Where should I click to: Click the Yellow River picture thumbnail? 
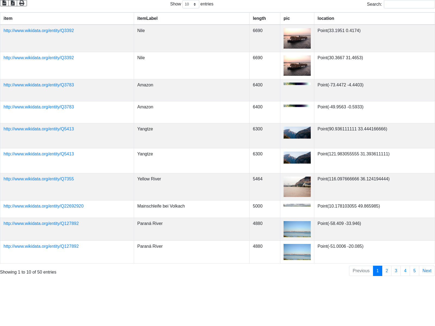pyautogui.click(x=297, y=187)
